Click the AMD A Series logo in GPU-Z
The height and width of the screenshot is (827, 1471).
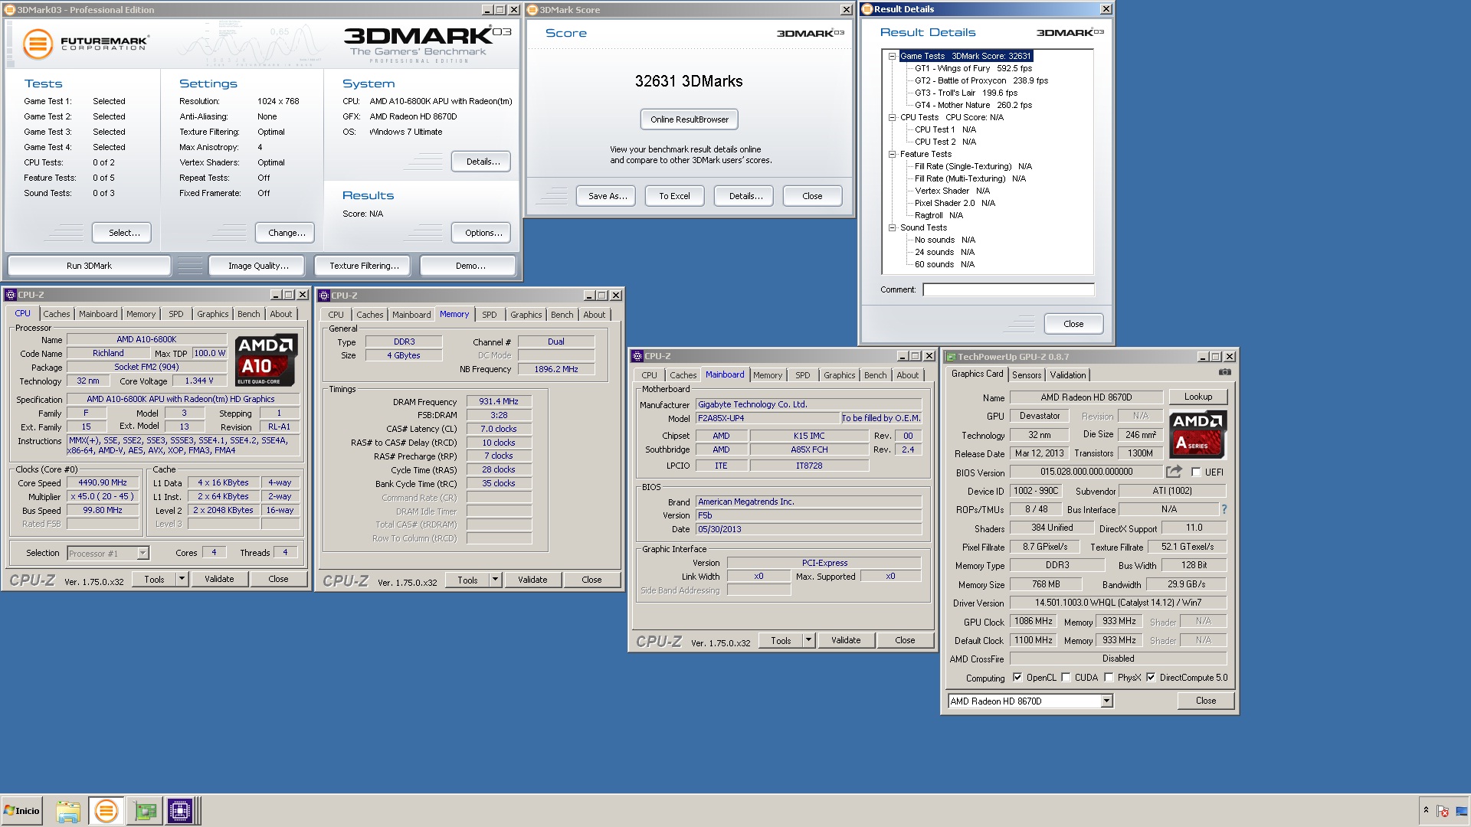[1197, 434]
